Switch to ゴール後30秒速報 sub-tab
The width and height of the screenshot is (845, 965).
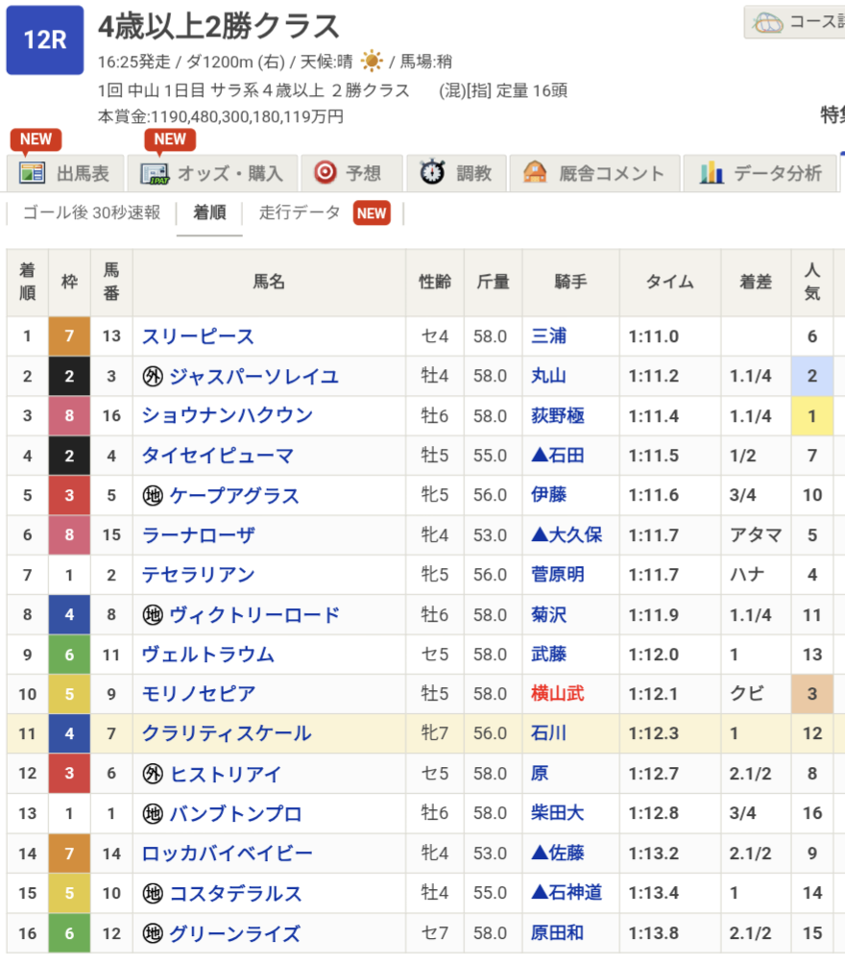(91, 212)
